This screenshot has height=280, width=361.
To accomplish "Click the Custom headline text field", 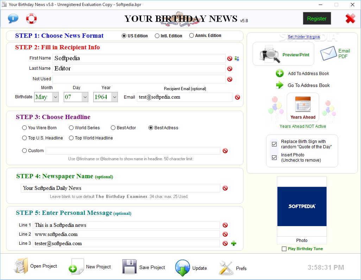I will pyautogui.click(x=133, y=151).
